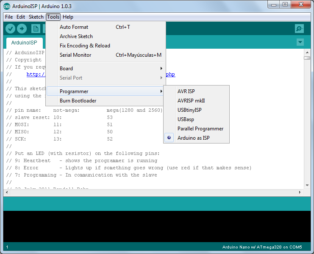Screen dimensions: 314x254
Task: Click the '// SCK:' comment line
Action: tap(59, 139)
